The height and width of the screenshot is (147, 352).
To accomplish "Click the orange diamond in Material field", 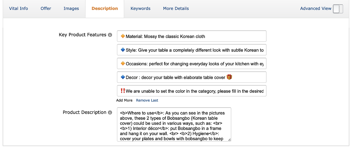I will point(123,36).
